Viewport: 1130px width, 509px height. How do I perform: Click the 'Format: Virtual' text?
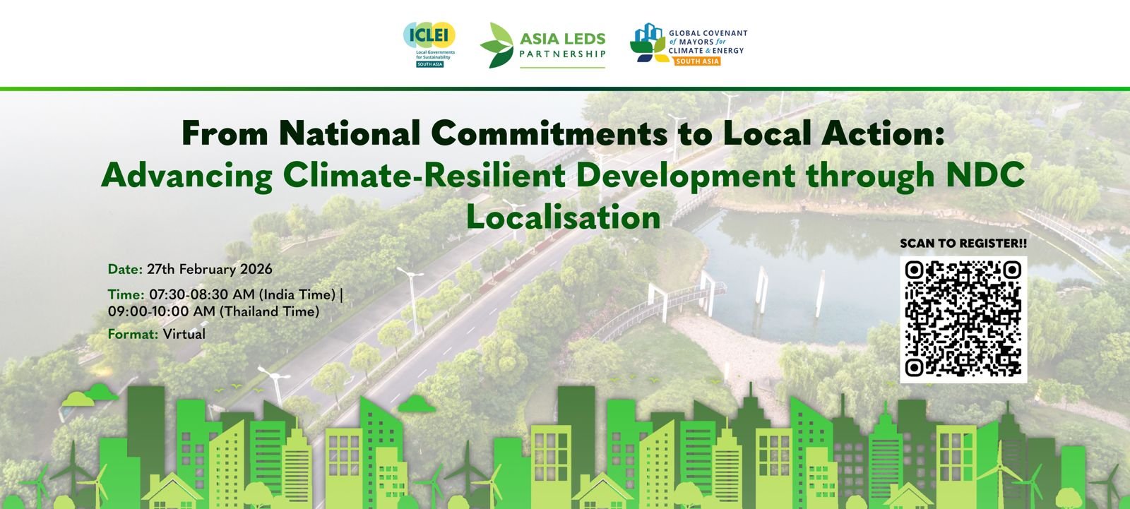click(x=157, y=334)
